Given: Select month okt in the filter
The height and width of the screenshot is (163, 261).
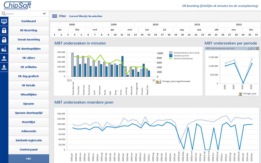Looking at the screenshot, I should pyautogui.click(x=216, y=30).
